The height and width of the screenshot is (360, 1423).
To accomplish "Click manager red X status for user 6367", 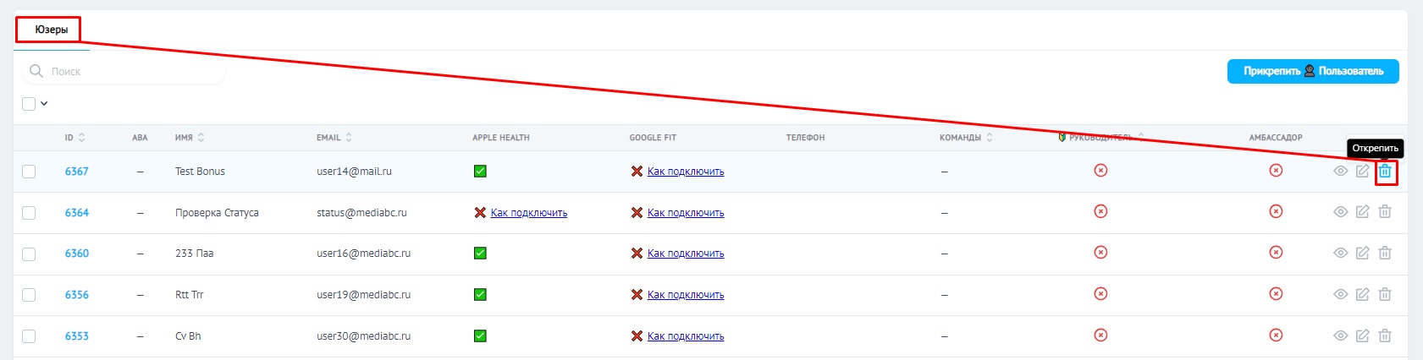I will 1100,171.
